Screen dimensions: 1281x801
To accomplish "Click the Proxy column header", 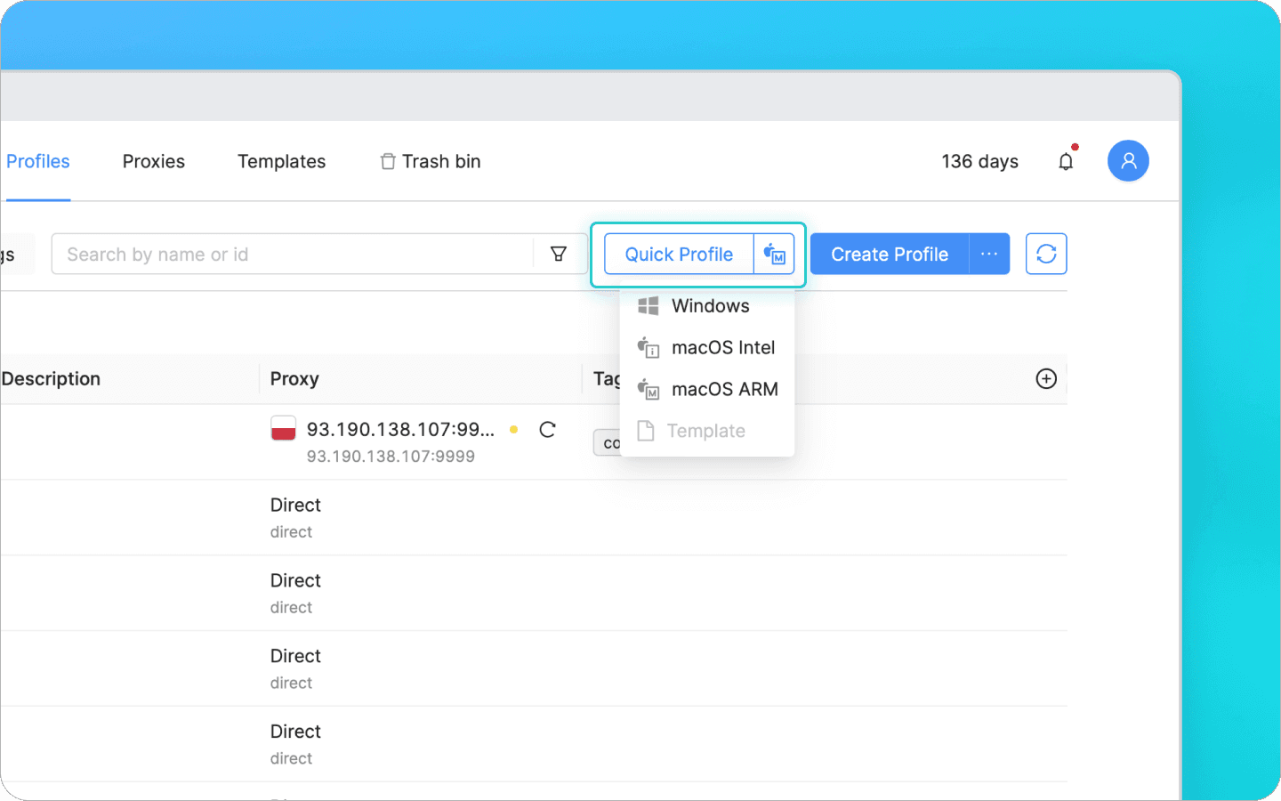I will (x=294, y=379).
